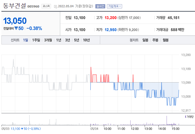Click the tallest volume bar after 14:00
Image resolution: width=195 pixels, height=134 pixels.
(167, 120)
